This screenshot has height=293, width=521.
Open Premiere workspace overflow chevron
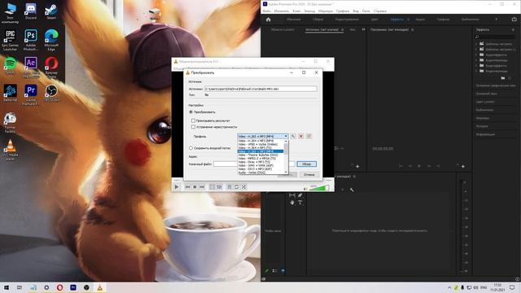(496, 20)
